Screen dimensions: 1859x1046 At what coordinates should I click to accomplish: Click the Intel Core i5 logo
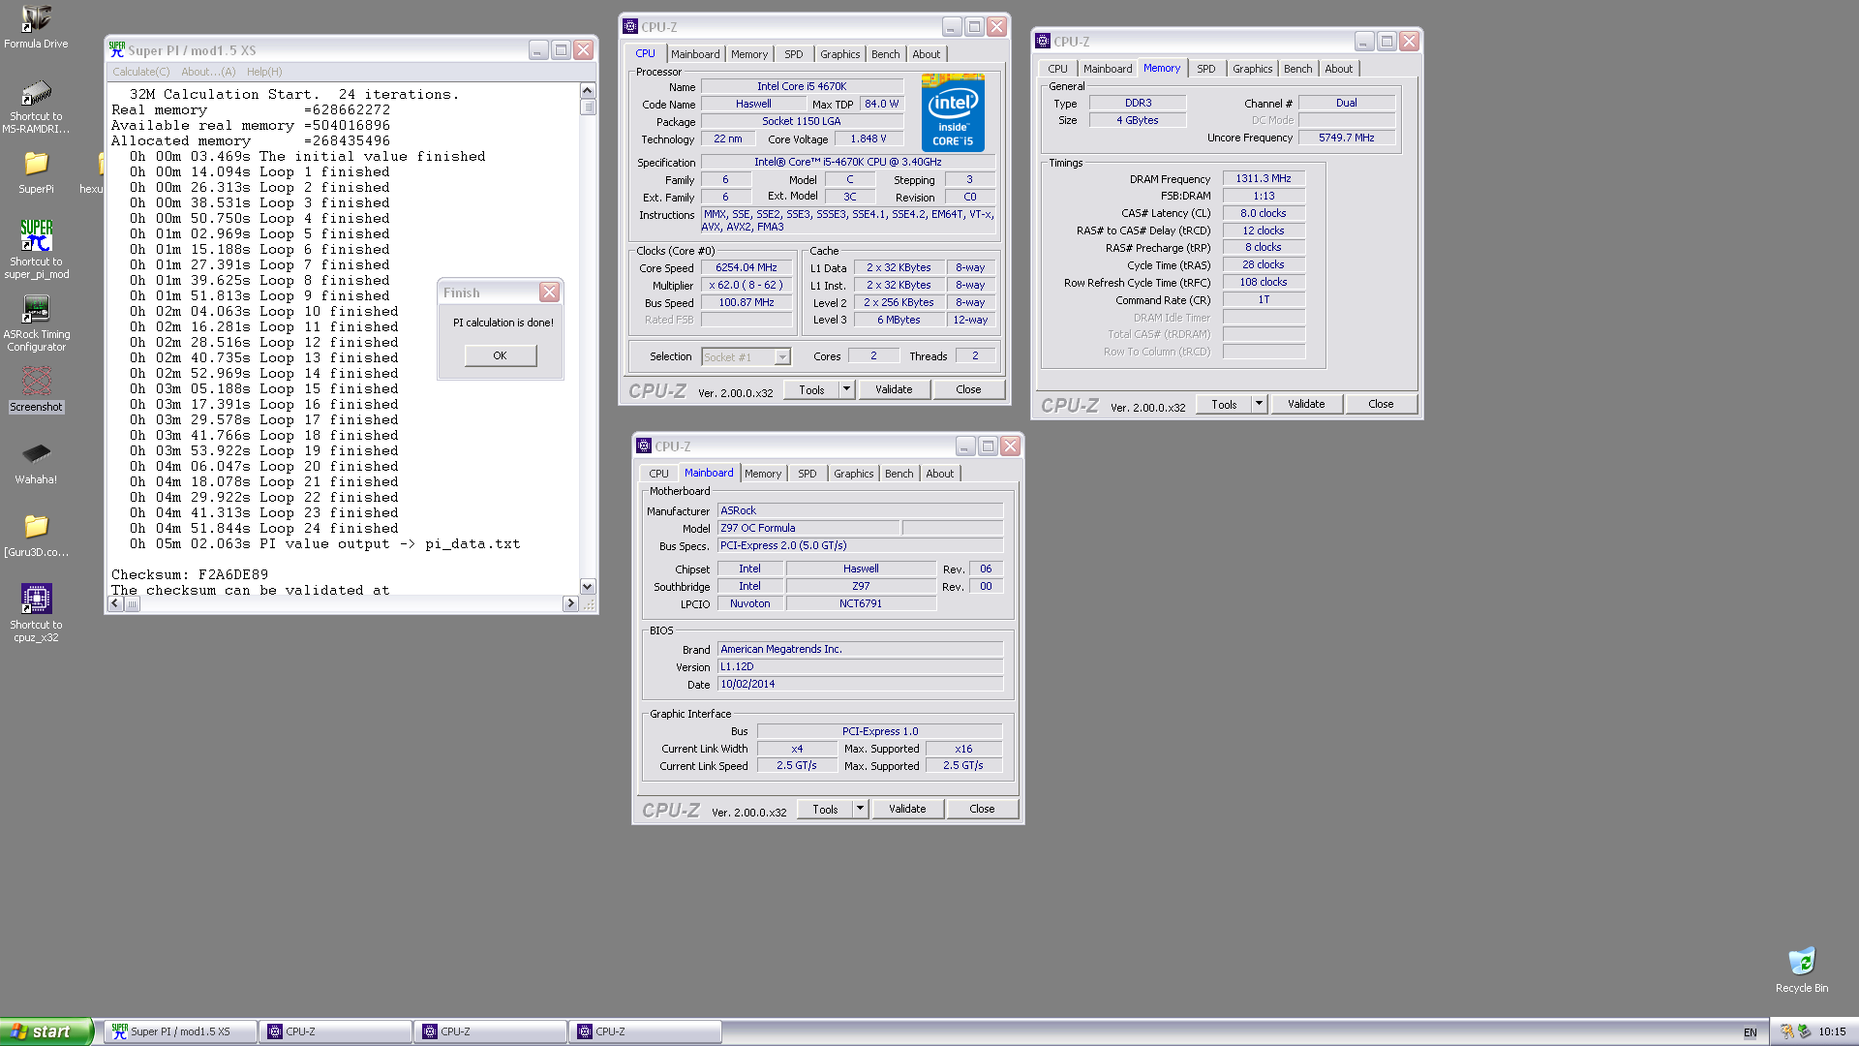953,113
